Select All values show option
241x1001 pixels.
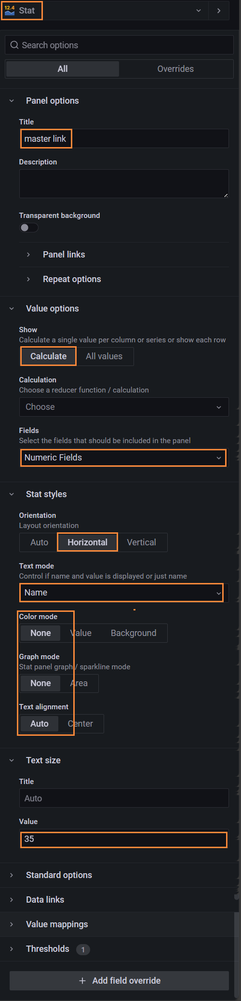point(104,356)
